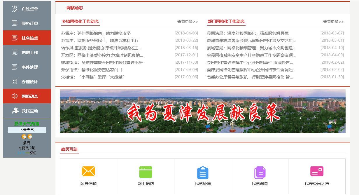
Task: Expand 乡镇网格化工作动态 via 查看更多
Action: (x=188, y=21)
